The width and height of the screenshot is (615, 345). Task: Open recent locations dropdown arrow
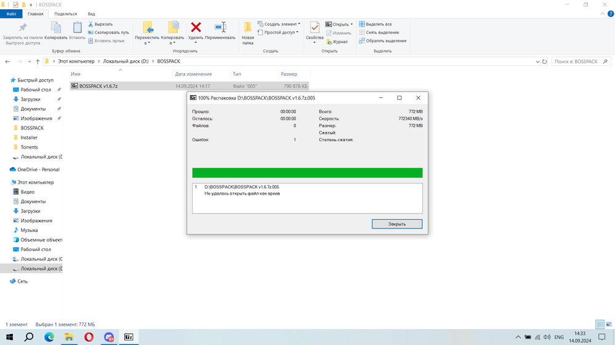[x=30, y=61]
